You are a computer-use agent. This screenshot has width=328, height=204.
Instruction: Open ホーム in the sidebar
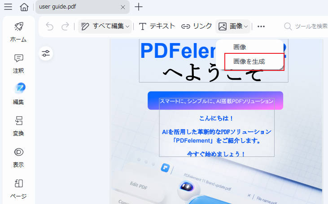point(18,32)
